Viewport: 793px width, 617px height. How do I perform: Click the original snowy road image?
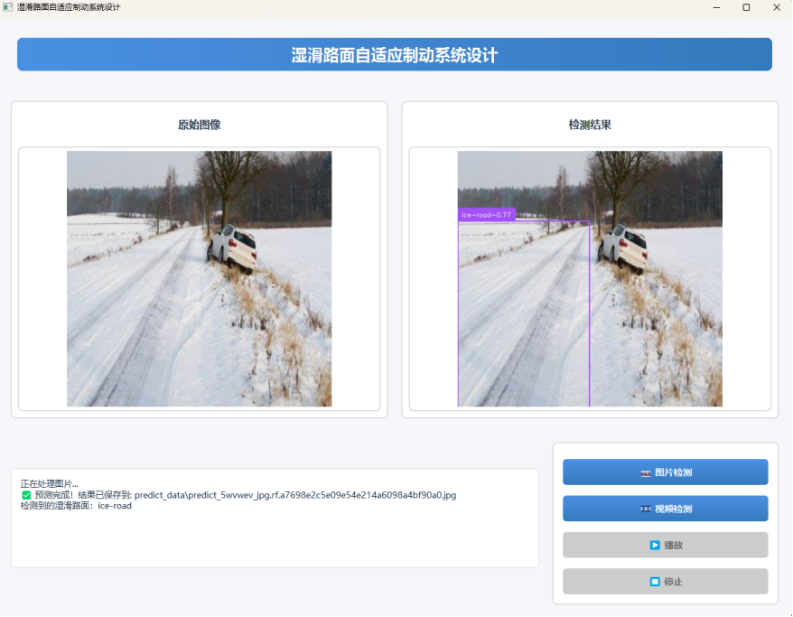point(200,278)
